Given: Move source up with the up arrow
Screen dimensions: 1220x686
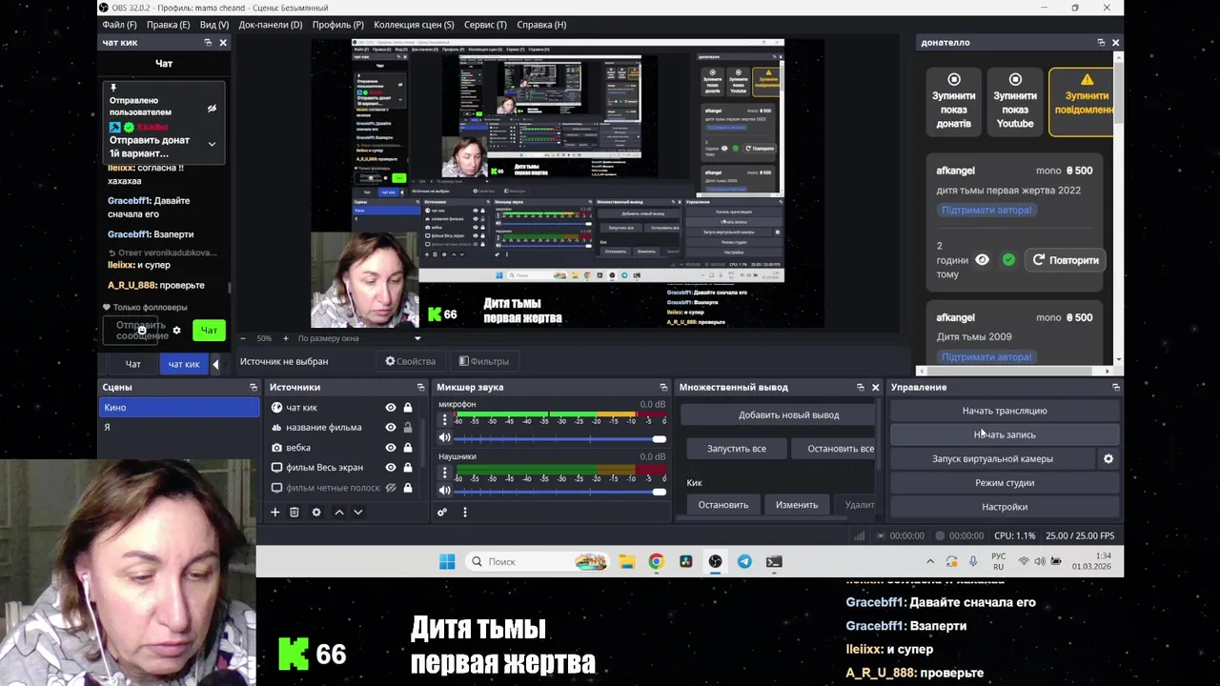Looking at the screenshot, I should 338,512.
